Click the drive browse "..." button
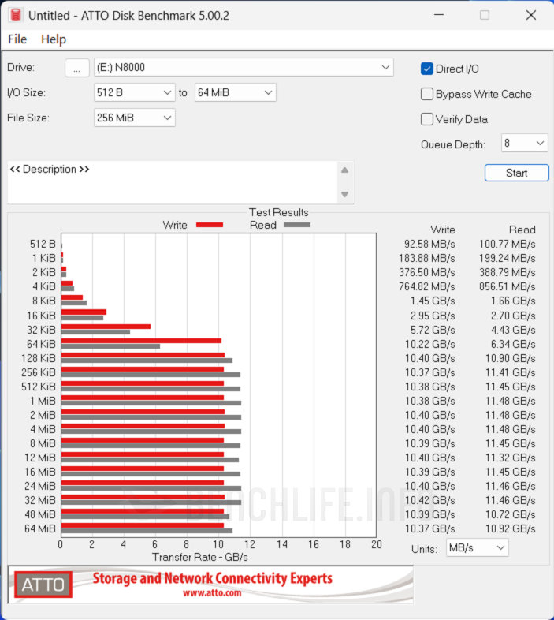This screenshot has height=620, width=554. 76,68
